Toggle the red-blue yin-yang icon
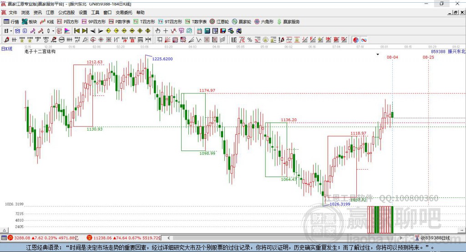The height and width of the screenshot is (252, 466). pyautogui.click(x=356, y=40)
